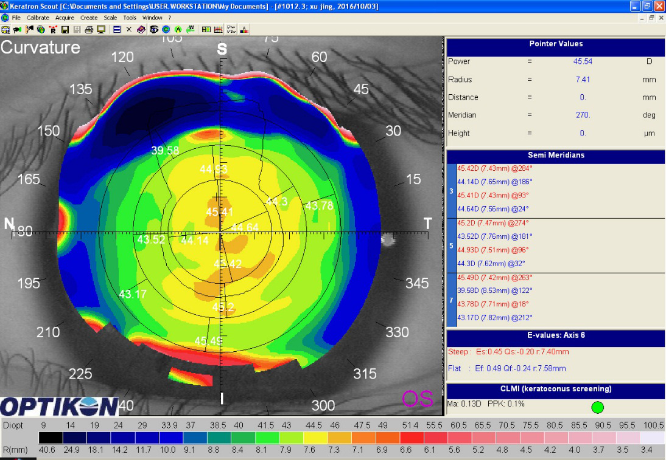Click the application icon in the menu bar
This screenshot has height=460, width=666.
click(x=5, y=18)
